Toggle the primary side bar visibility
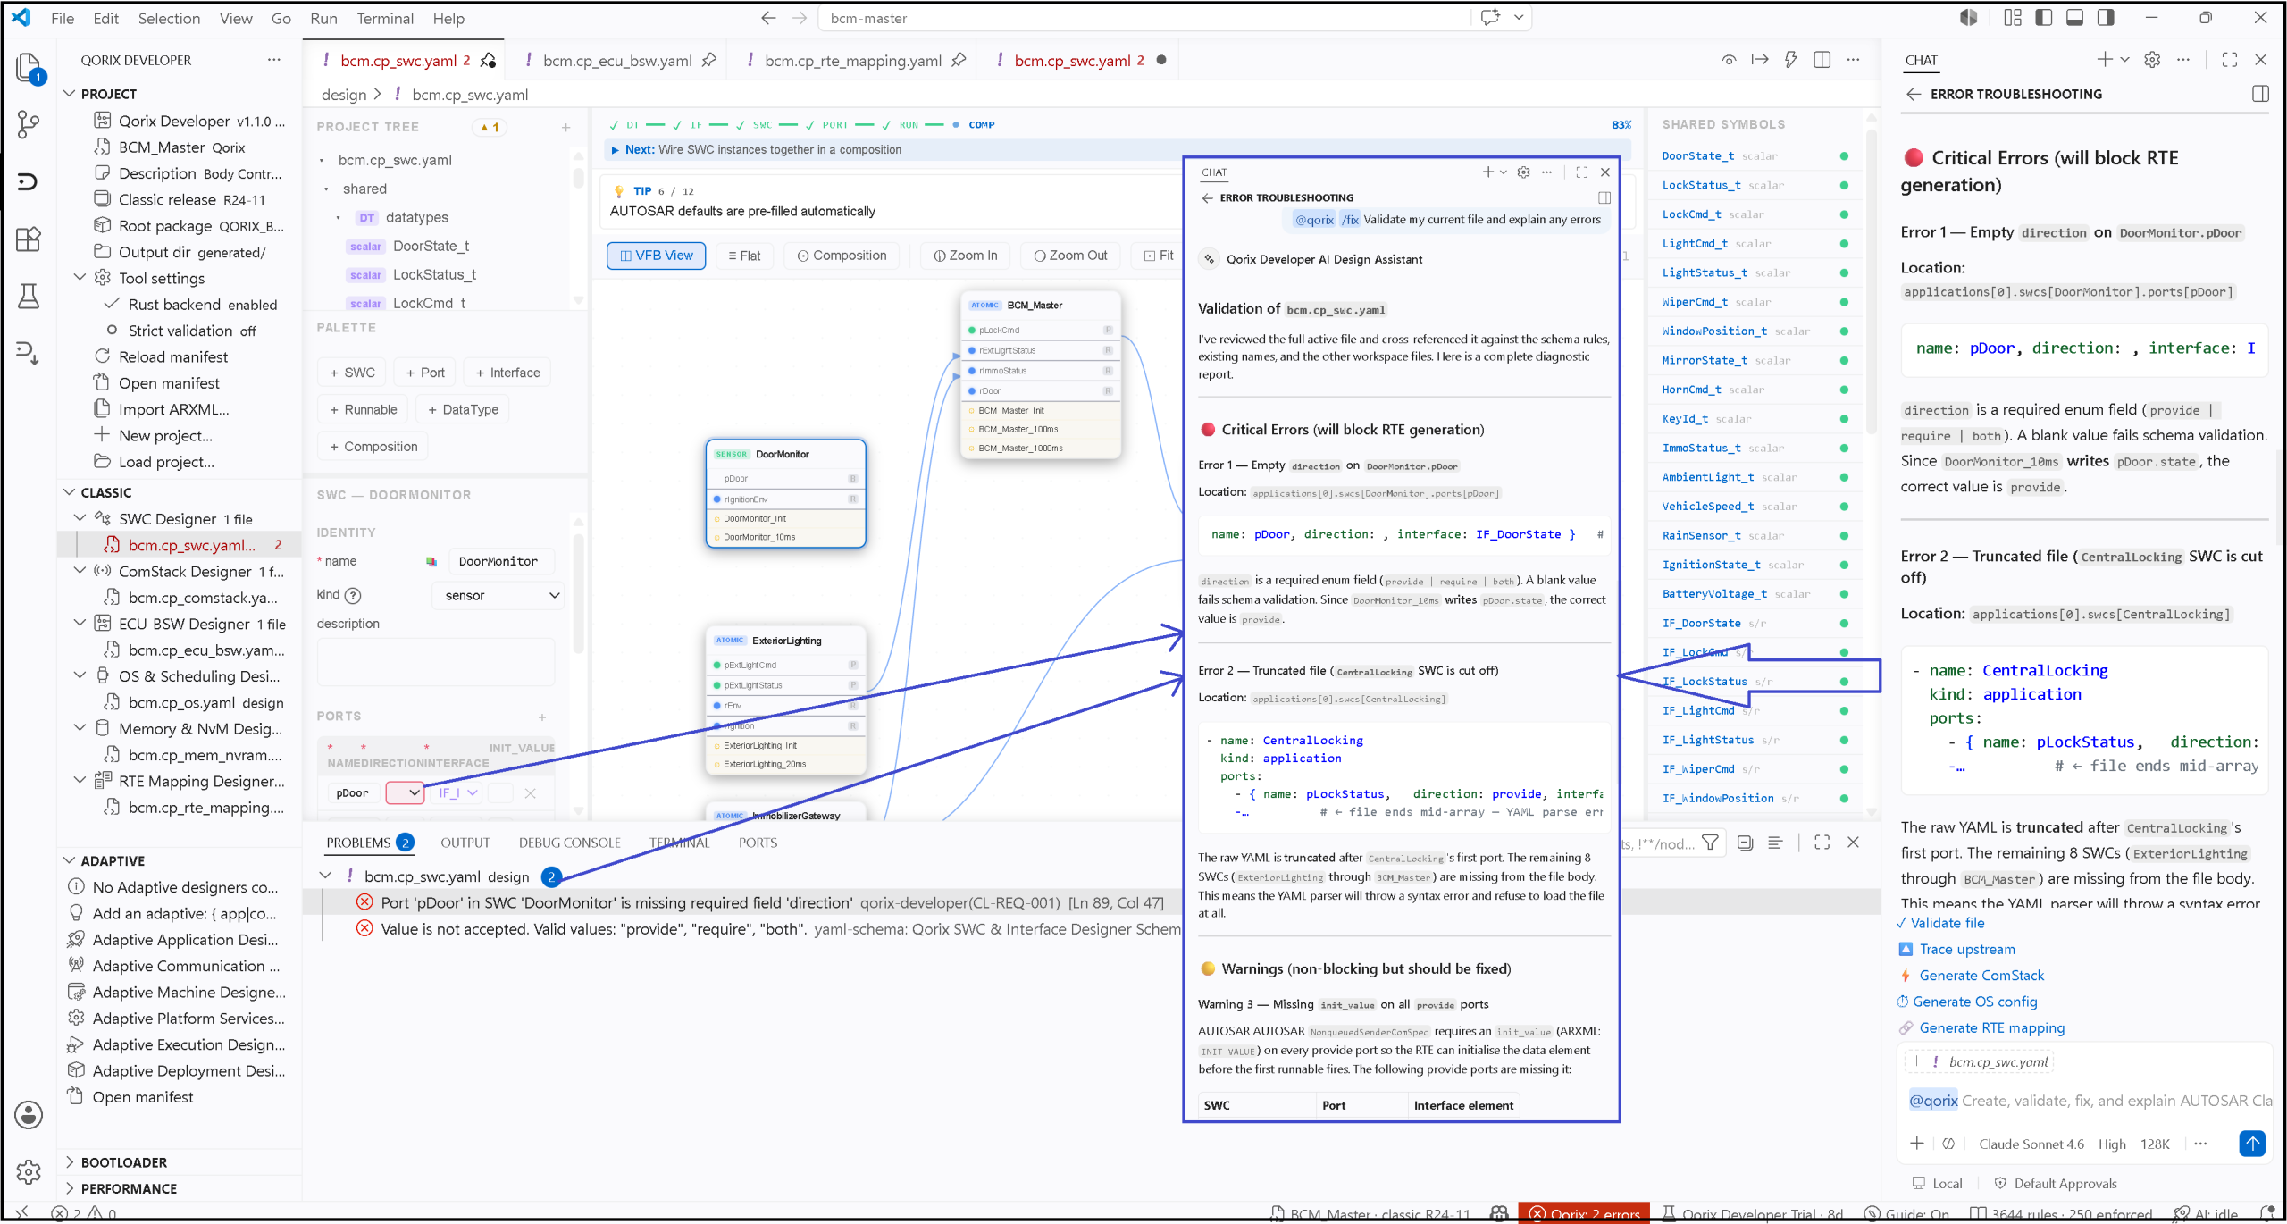The image size is (2287, 1224). (x=2044, y=18)
